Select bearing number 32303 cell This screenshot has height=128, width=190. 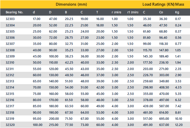pyautogui.click(x=10, y=19)
